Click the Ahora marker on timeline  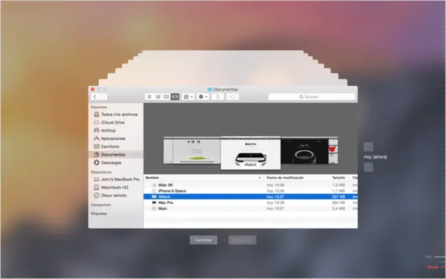click(433, 266)
